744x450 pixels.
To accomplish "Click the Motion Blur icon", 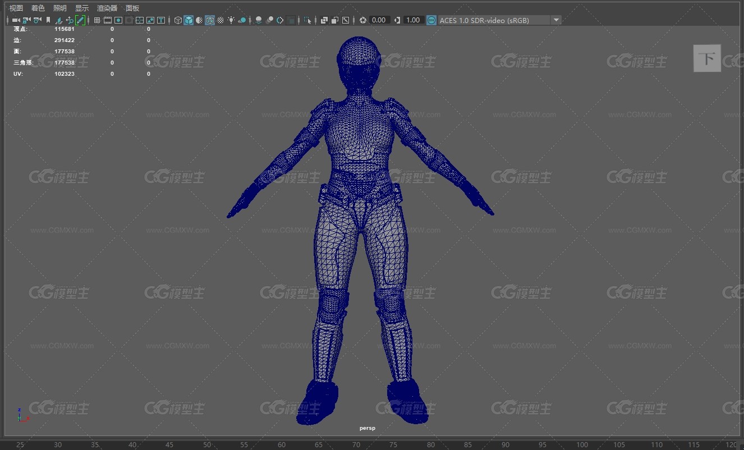I will (x=269, y=20).
